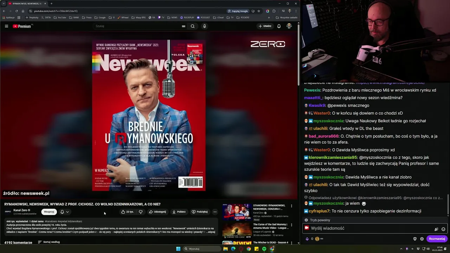
Task: Open the ROCKPLAY bookmark
Action: pyautogui.click(x=187, y=18)
